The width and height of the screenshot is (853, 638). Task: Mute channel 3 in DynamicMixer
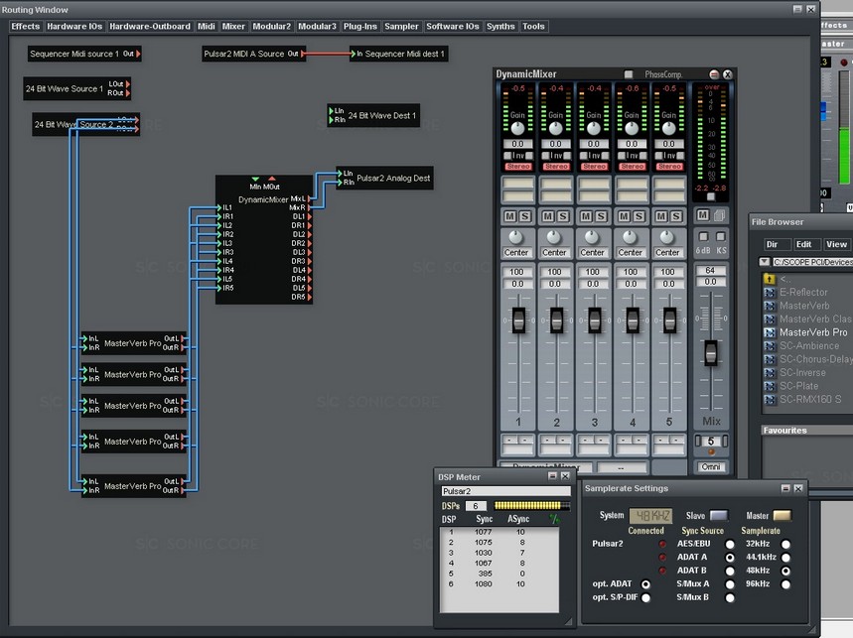point(586,217)
